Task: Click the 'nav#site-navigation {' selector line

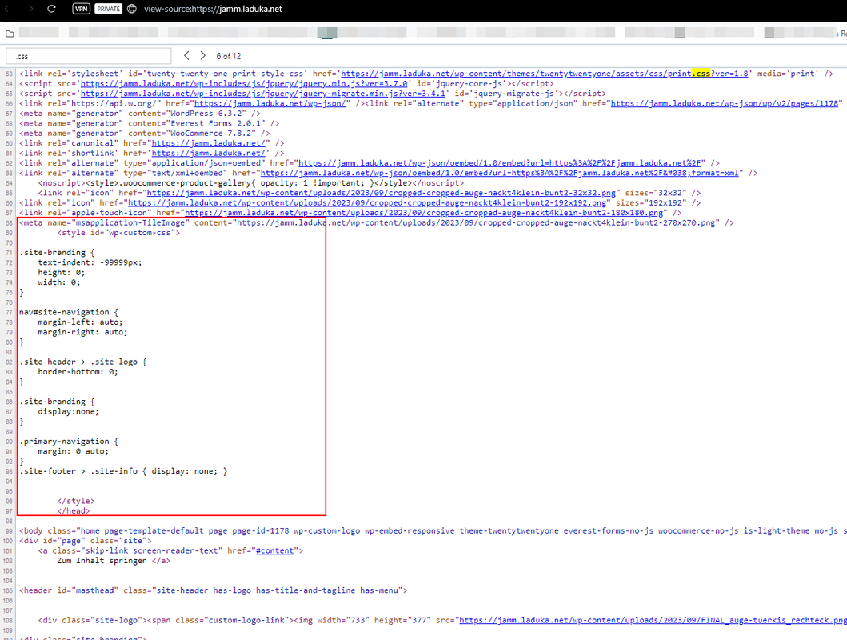Action: (x=69, y=312)
